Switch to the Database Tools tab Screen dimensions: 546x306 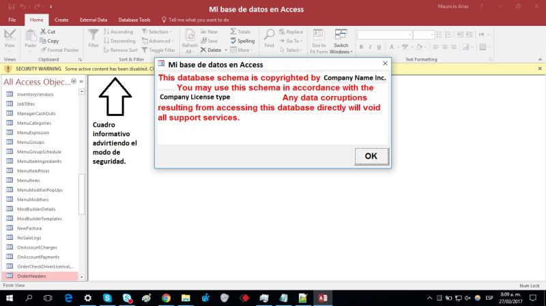point(134,20)
